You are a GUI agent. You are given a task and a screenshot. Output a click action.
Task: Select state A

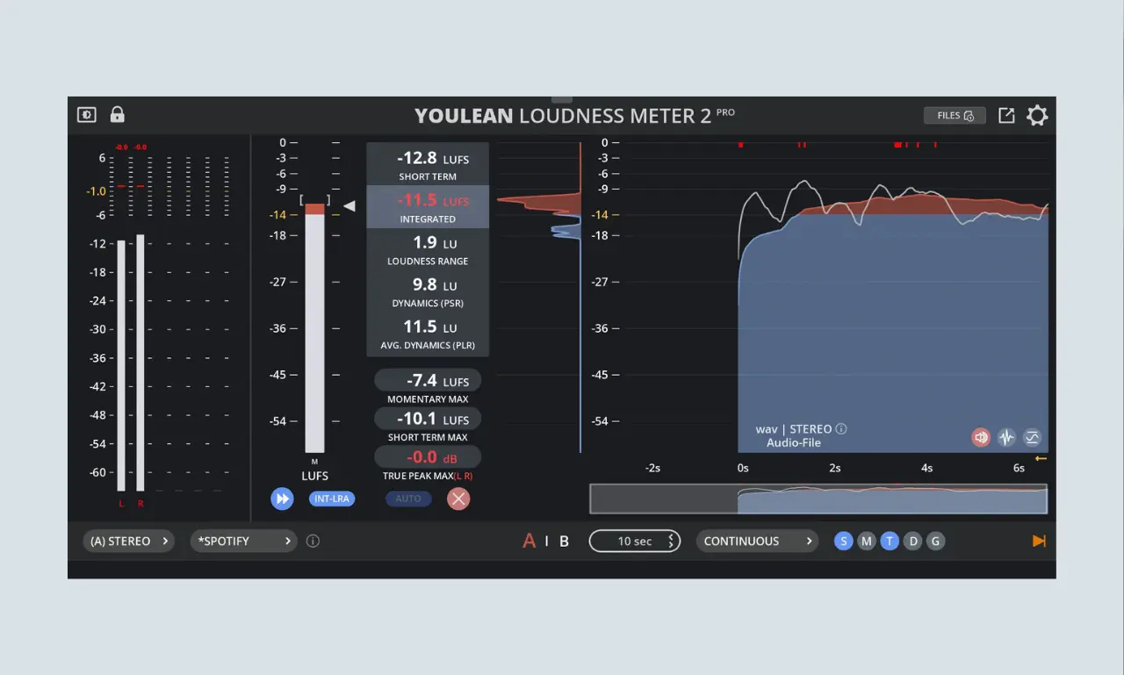click(x=529, y=541)
